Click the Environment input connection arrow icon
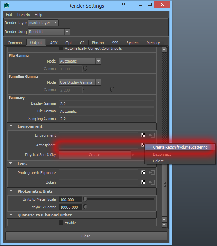Image resolution: width=217 pixels, height=246 pixels. [x=152, y=135]
